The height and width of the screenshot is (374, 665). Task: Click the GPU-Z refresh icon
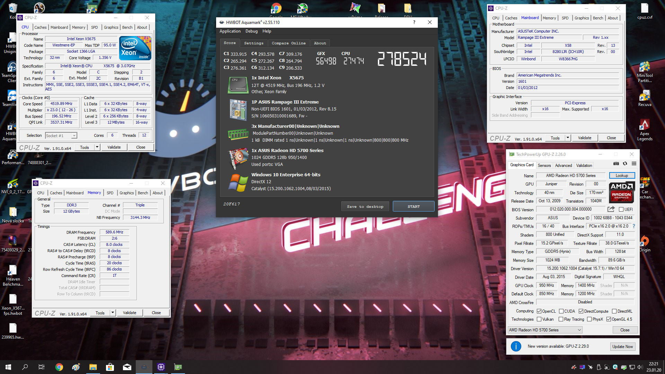[x=625, y=163]
